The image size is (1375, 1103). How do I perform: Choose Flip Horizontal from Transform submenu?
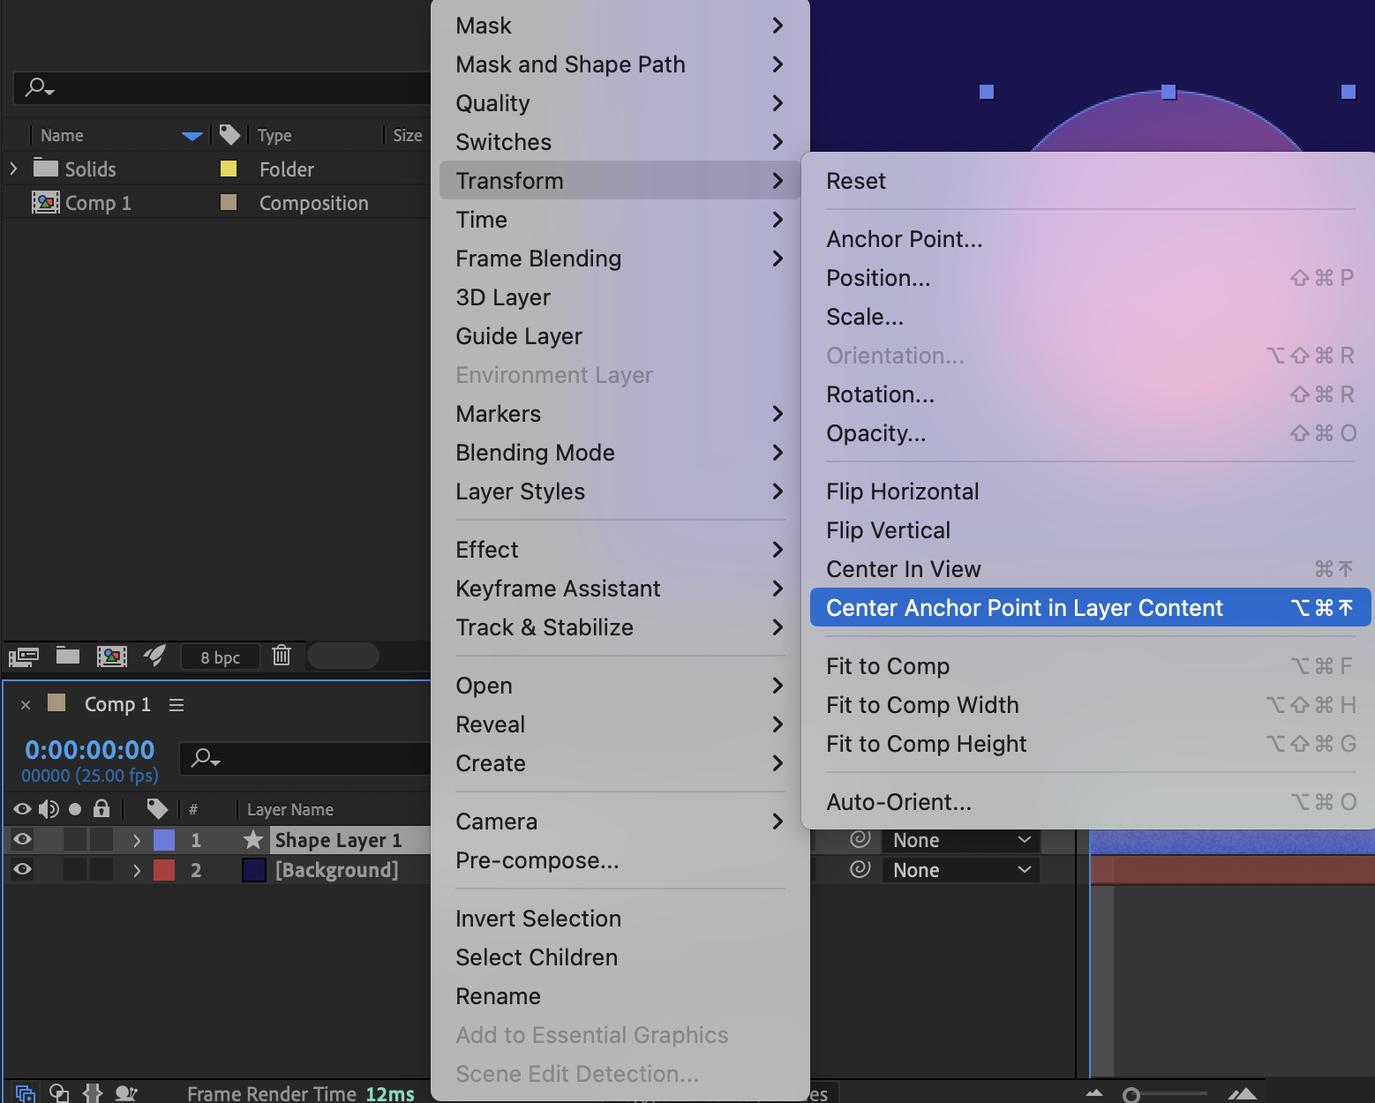(x=1090, y=491)
